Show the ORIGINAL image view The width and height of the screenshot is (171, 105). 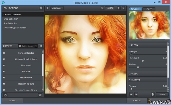click(x=57, y=8)
